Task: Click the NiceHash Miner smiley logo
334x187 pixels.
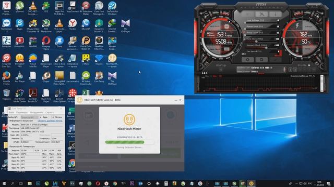Action: pyautogui.click(x=129, y=119)
